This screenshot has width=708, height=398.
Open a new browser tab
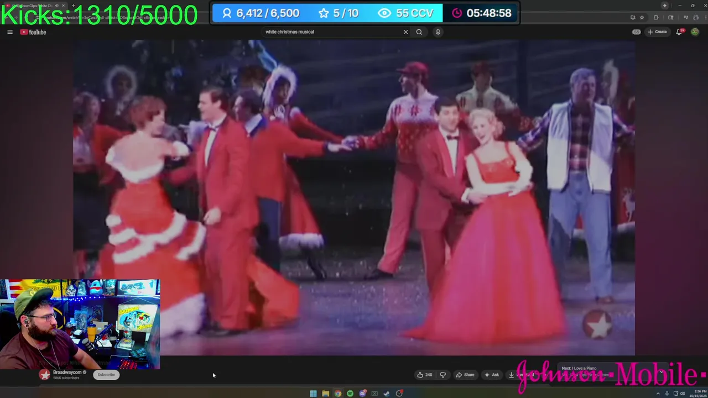point(73,6)
